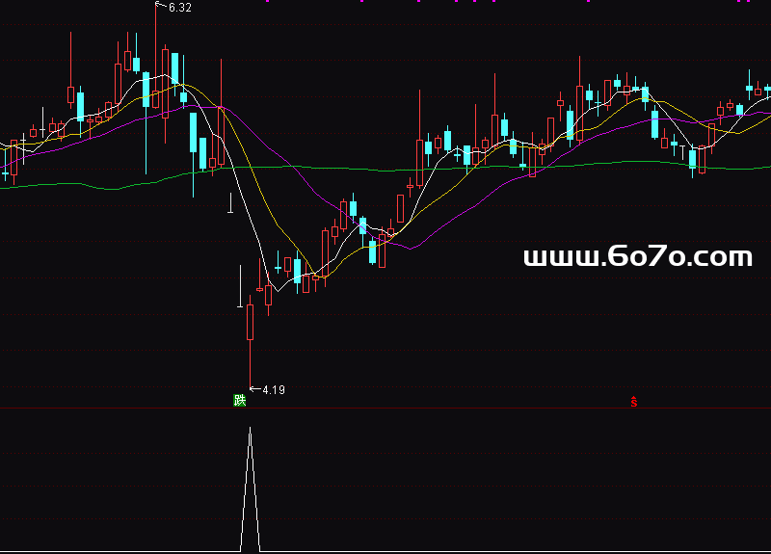Screen dimensions: 771x554
Task: Click the green 跌 marker icon
Action: [240, 400]
